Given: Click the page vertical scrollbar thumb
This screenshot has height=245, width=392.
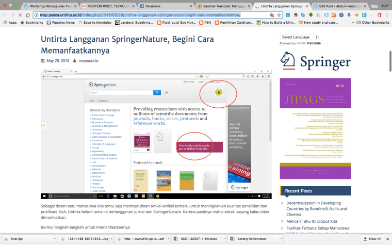Looking at the screenshot, I should (x=390, y=61).
